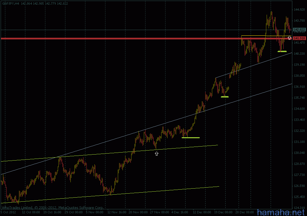
Task: Click the 136.910 price axis label
Action: 299,86
